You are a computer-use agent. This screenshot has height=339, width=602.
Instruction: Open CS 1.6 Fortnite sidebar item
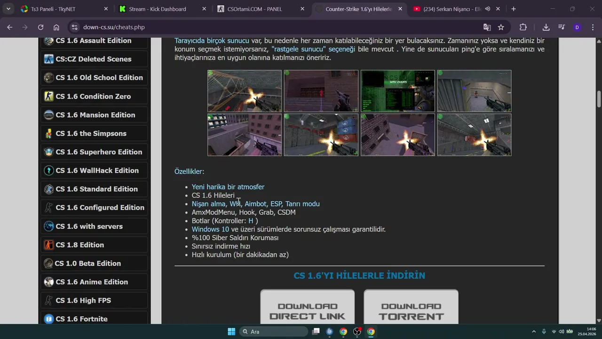(x=94, y=318)
